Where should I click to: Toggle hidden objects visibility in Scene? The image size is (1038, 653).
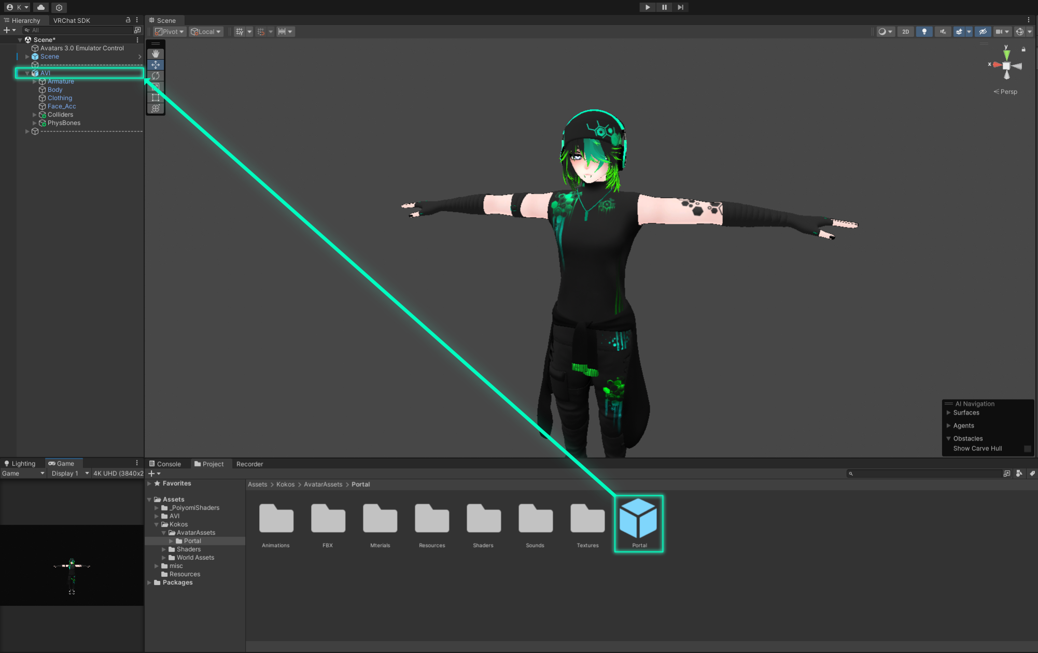click(x=983, y=32)
